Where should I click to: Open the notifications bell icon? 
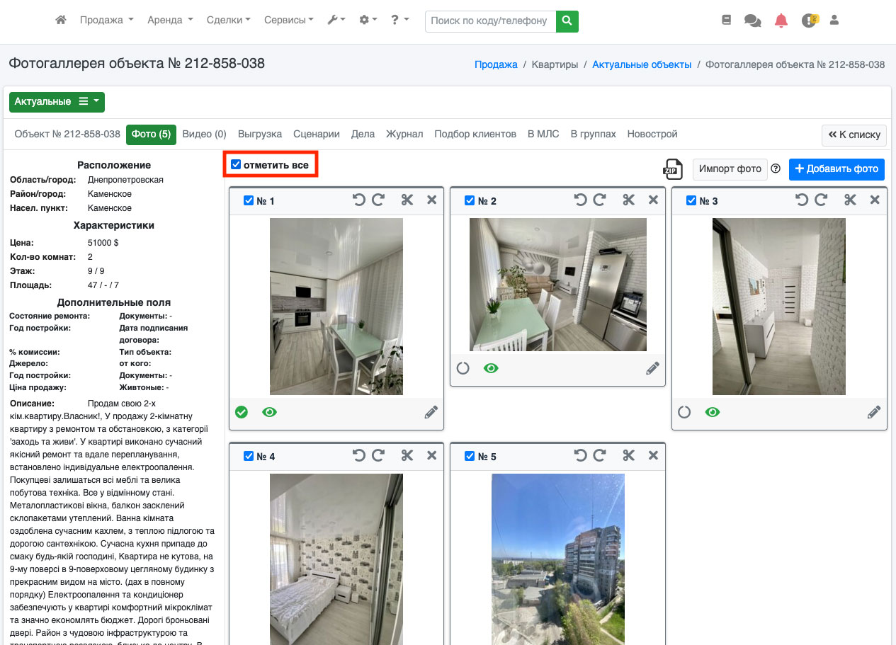(781, 21)
